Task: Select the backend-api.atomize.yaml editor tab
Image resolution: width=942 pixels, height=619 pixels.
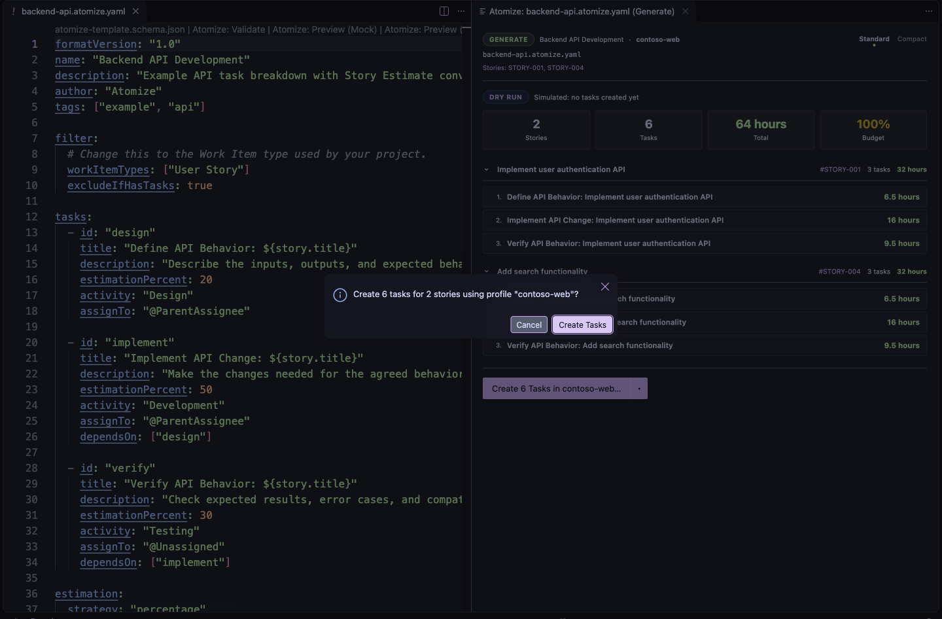Action: pos(73,11)
